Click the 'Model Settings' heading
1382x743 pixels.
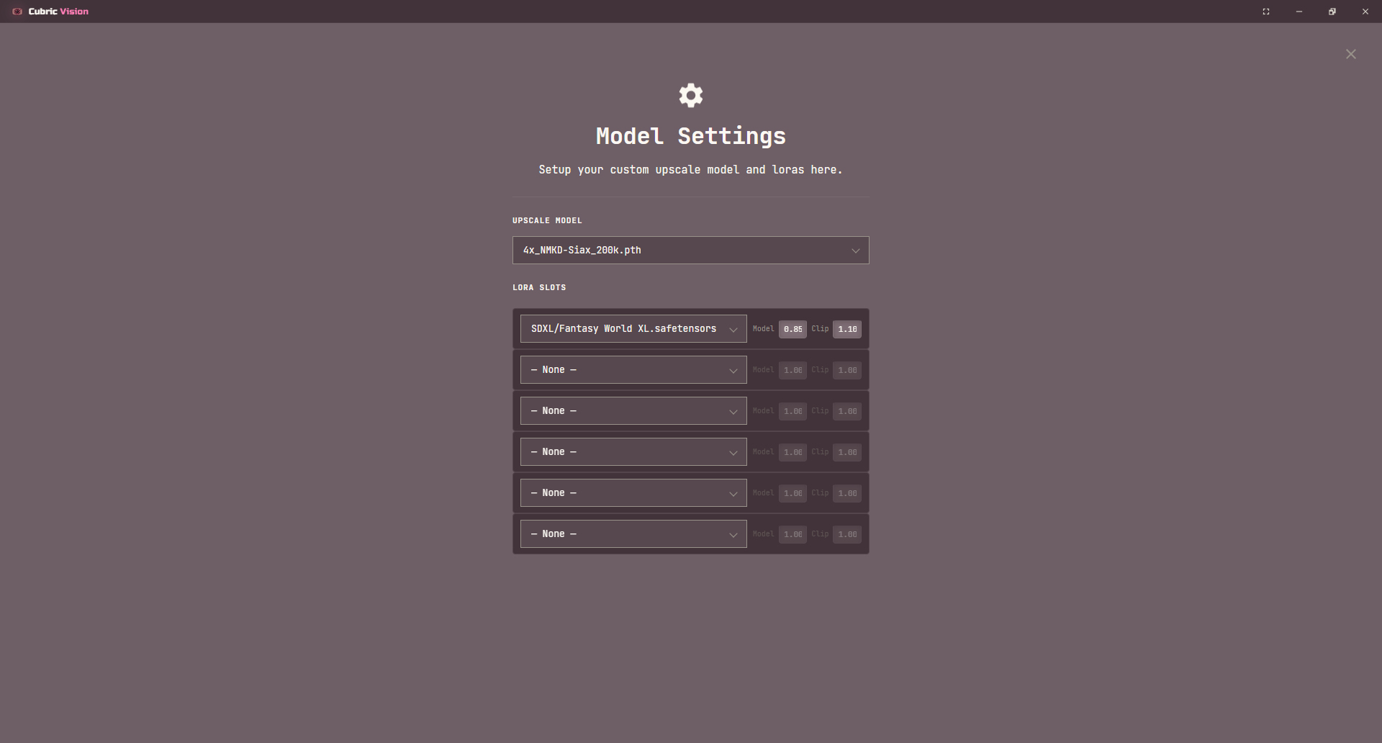[691, 136]
